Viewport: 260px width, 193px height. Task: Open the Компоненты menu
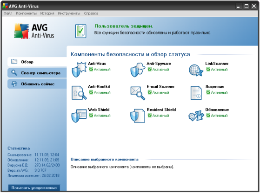[26, 13]
